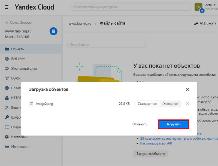Click the 25.8 КБ file size
218x166 pixels.
click(x=124, y=104)
